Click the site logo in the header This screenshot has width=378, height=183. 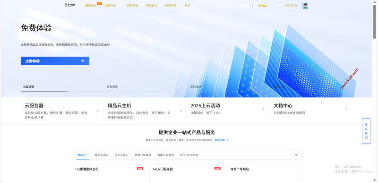70,5
